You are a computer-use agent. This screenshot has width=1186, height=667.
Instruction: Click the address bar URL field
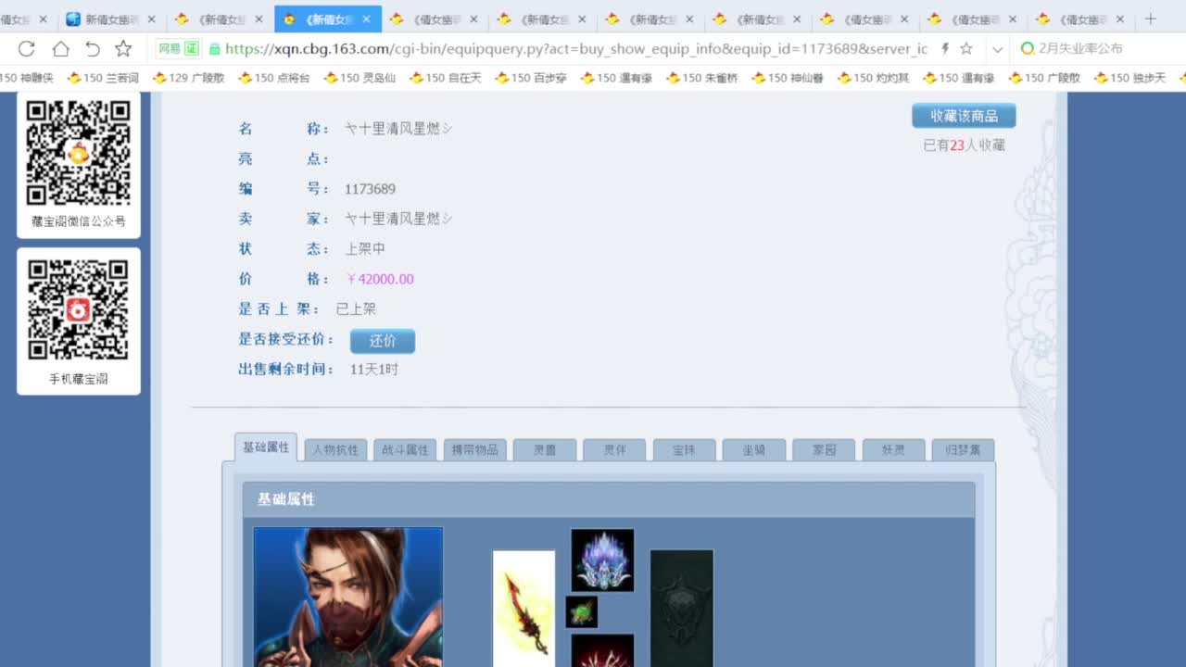click(574, 49)
